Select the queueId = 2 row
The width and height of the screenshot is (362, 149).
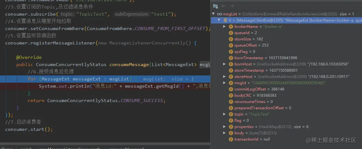pos(286,33)
